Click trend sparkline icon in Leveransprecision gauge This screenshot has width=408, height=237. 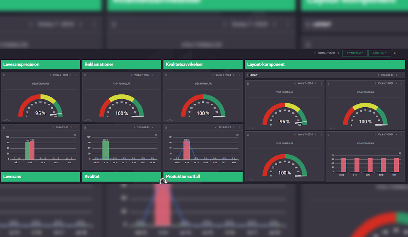click(x=7, y=120)
